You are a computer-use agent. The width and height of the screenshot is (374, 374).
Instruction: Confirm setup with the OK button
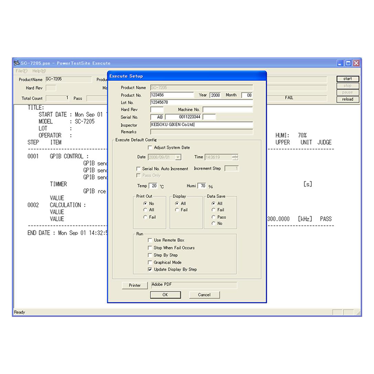[x=165, y=295]
